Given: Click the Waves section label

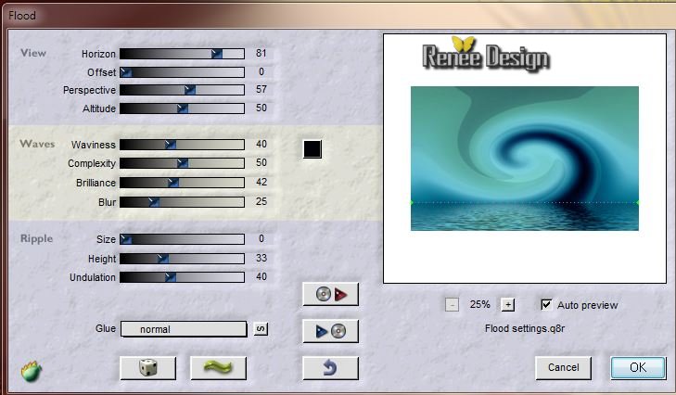Looking at the screenshot, I should pyautogui.click(x=37, y=144).
